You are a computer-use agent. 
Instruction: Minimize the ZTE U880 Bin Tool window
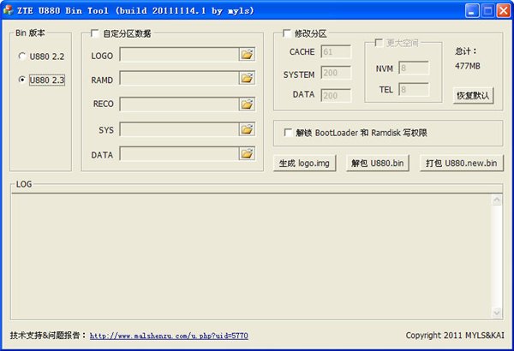[472, 11]
